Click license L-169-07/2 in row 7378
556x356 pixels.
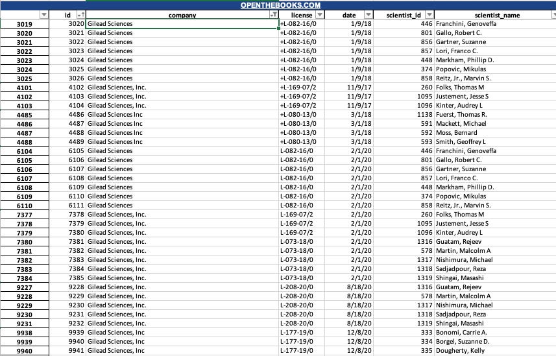(x=302, y=223)
